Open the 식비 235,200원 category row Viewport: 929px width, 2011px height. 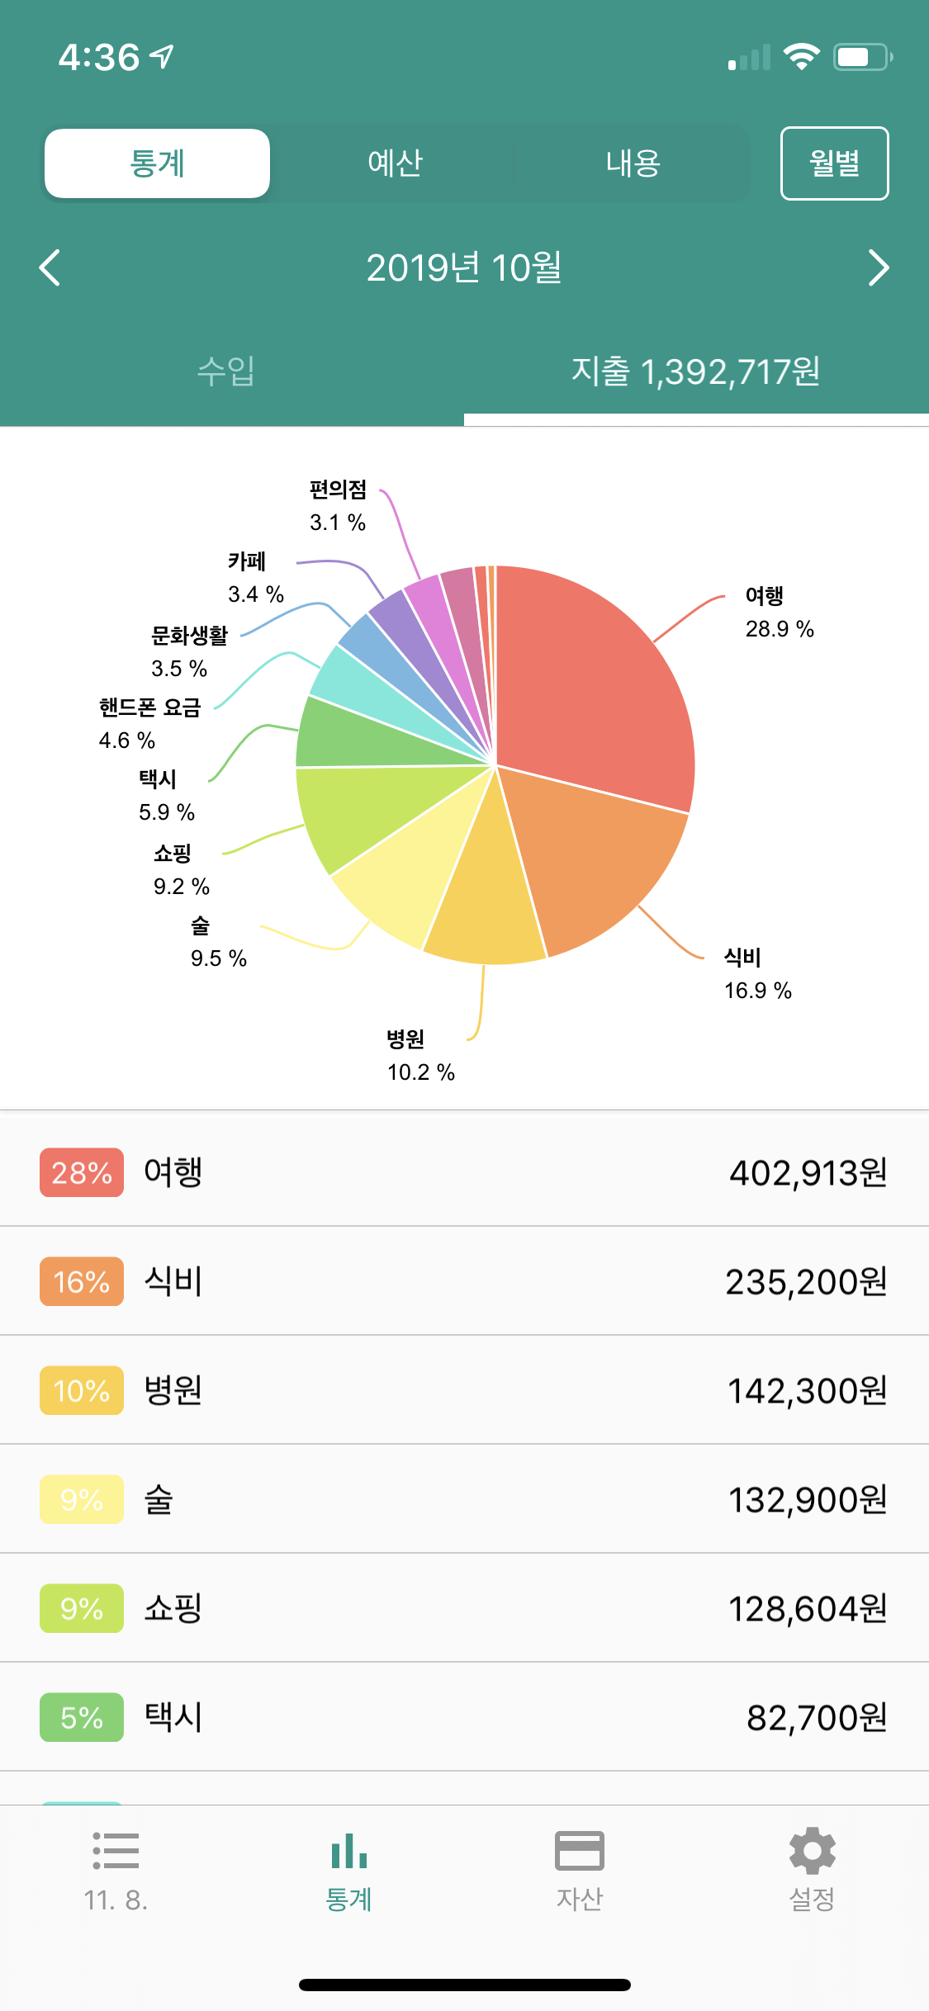tap(464, 1281)
